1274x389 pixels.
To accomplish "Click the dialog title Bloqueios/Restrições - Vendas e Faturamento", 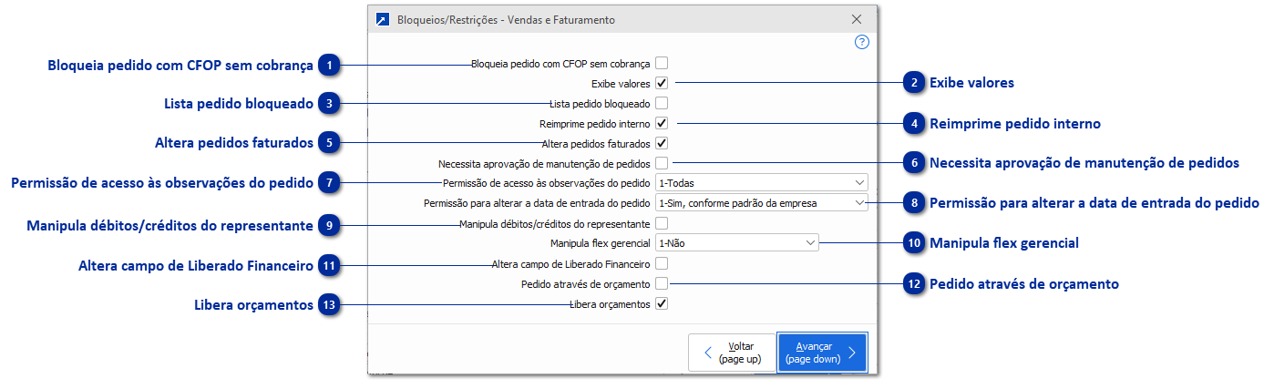I will (506, 19).
